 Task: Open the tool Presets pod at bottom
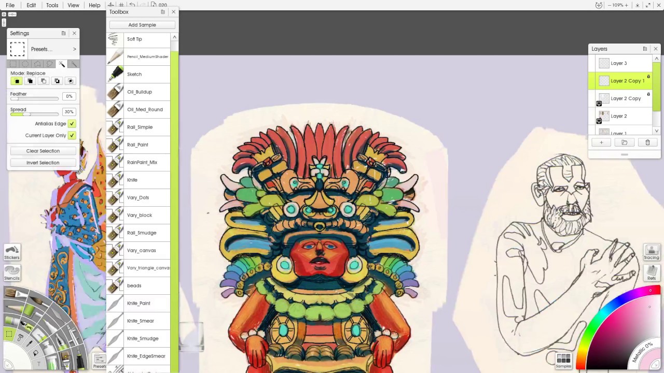pyautogui.click(x=99, y=361)
